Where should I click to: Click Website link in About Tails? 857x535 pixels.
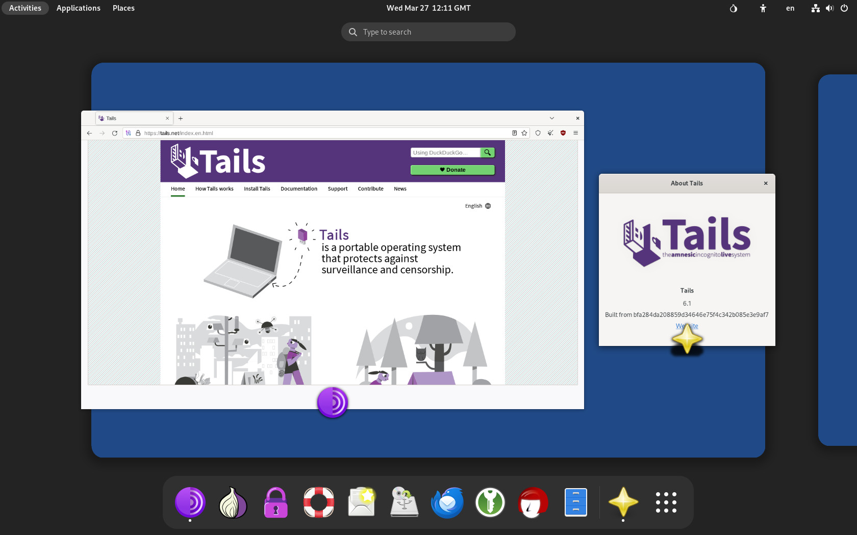[x=687, y=326]
